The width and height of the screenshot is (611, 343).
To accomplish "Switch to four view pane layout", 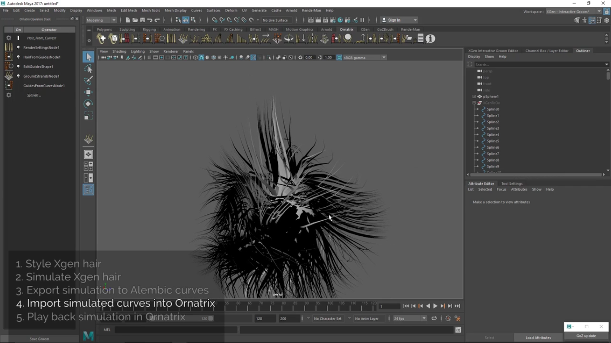I will (88, 166).
